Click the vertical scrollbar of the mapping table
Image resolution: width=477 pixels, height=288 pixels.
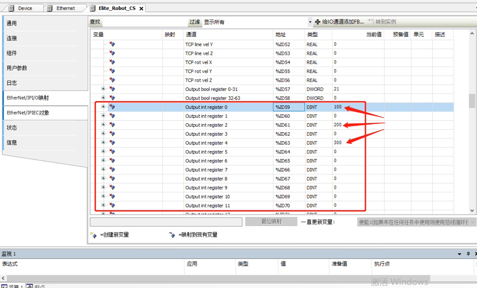coord(472,101)
